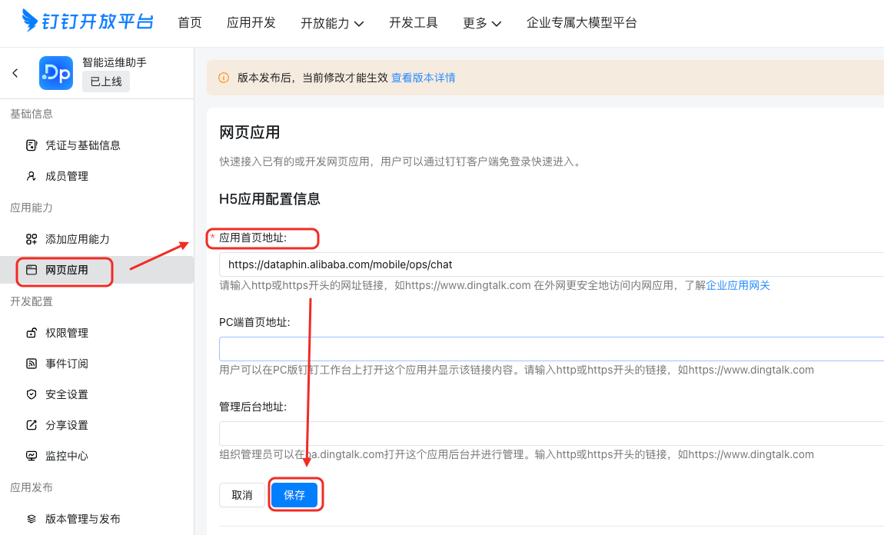Click the 凭证与基础信息 icon

32,145
